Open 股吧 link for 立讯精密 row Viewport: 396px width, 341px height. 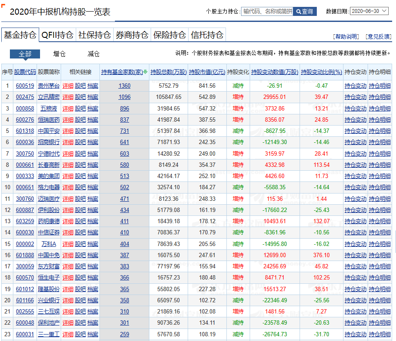pyautogui.click(x=80, y=97)
